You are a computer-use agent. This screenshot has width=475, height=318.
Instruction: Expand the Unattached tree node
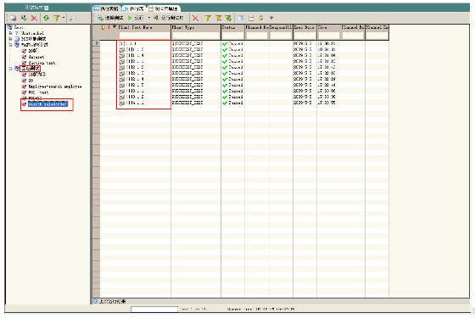pos(10,33)
